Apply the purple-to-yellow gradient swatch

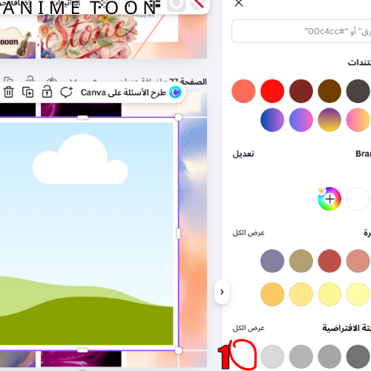tap(329, 119)
